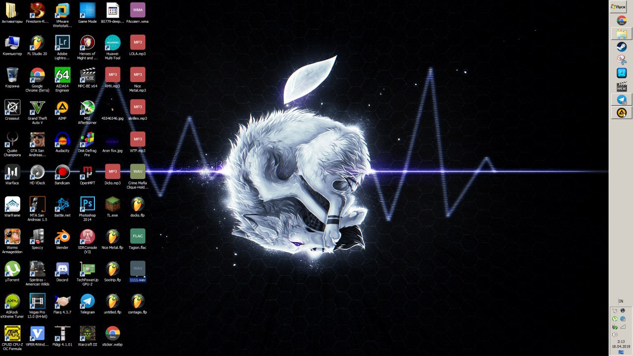
Task: Select the Discord icon
Action: [x=62, y=271]
